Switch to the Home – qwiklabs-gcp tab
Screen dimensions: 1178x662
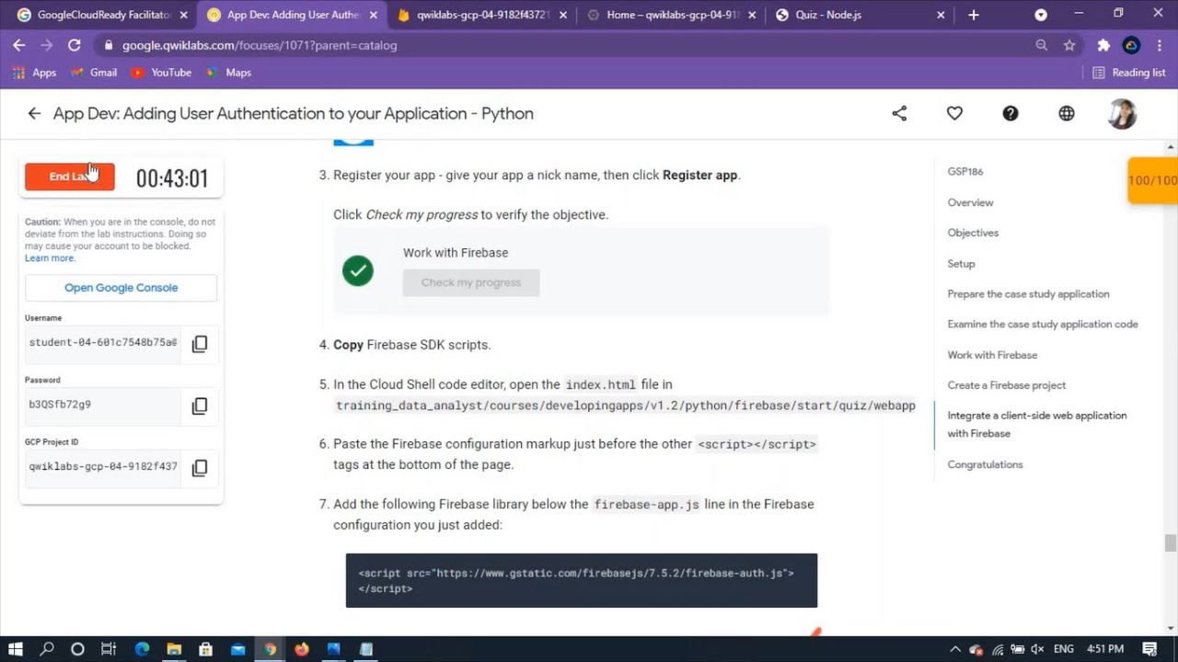(670, 15)
